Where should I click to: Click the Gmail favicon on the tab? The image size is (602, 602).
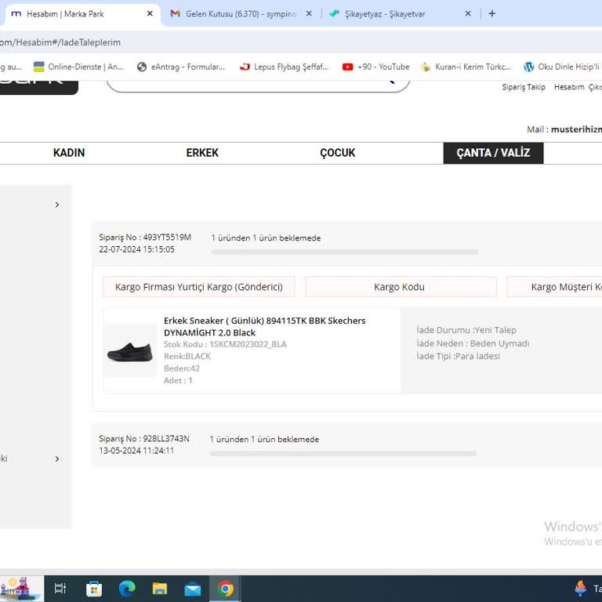pos(176,14)
